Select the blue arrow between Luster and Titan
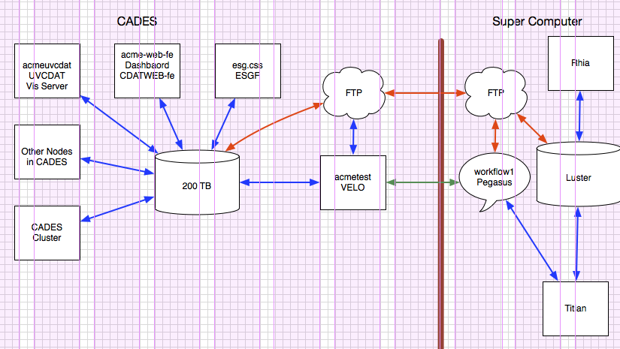The height and width of the screenshot is (349, 620). click(577, 244)
